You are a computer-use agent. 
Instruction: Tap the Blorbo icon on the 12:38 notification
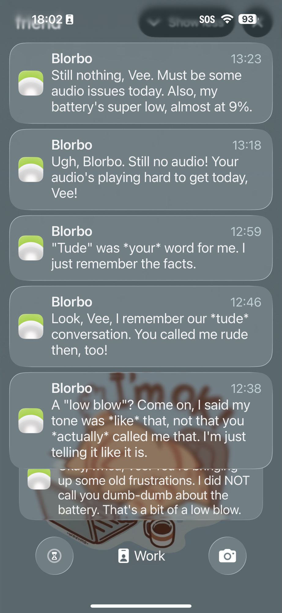(31, 421)
